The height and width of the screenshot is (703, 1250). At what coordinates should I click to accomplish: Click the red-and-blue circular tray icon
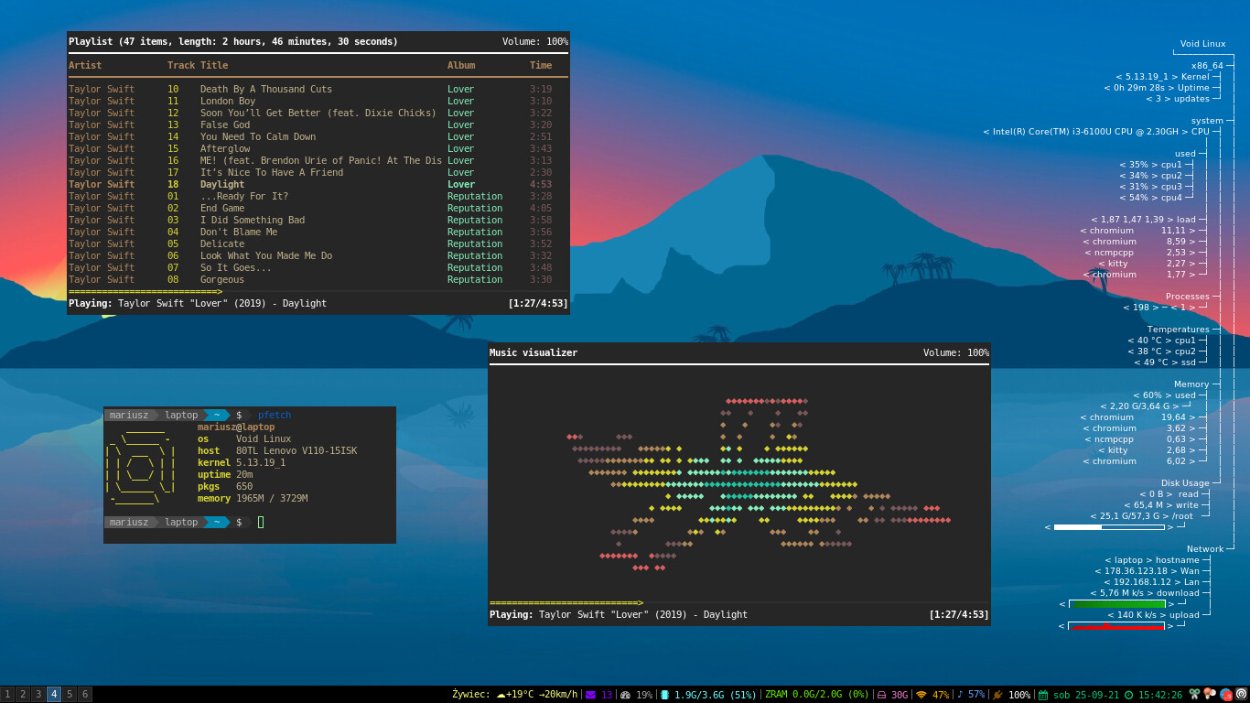pos(1226,694)
